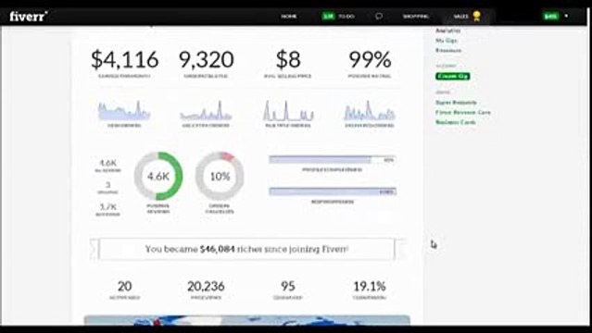This screenshot has height=333, width=592.
Task: Click the gold award badge beside Sales
Action: click(x=476, y=17)
